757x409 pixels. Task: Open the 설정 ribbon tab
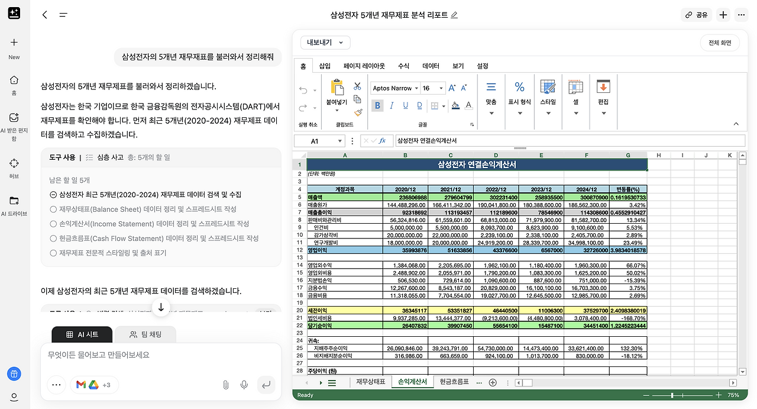(483, 66)
